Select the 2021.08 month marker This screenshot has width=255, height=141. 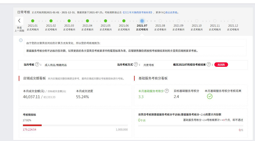[x=160, y=21]
